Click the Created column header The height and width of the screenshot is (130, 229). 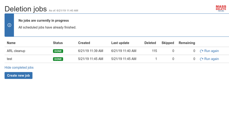[x=84, y=43]
